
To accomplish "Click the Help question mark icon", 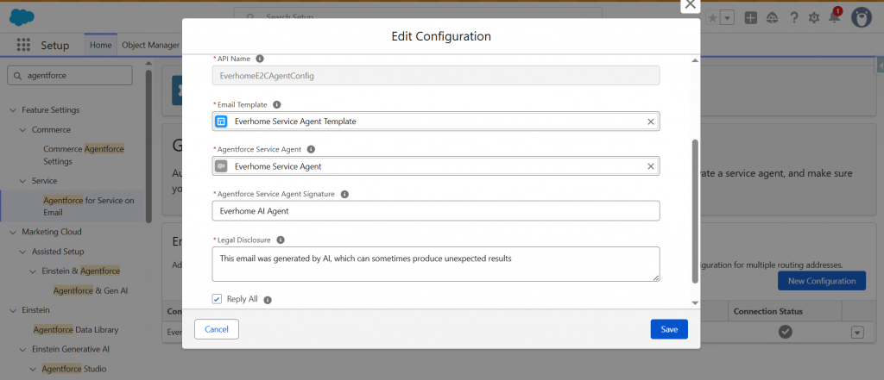I will click(x=793, y=17).
